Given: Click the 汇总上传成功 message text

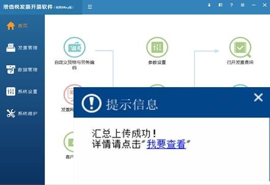Looking at the screenshot, I should tap(124, 134).
